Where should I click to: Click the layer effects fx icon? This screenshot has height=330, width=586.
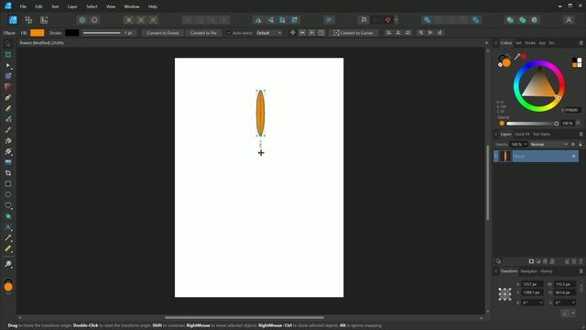[x=546, y=261]
